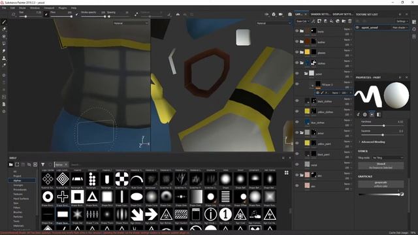Open Texture Set List Settings dropdown
Image resolution: width=418 pixels, height=235 pixels.
tap(402, 22)
